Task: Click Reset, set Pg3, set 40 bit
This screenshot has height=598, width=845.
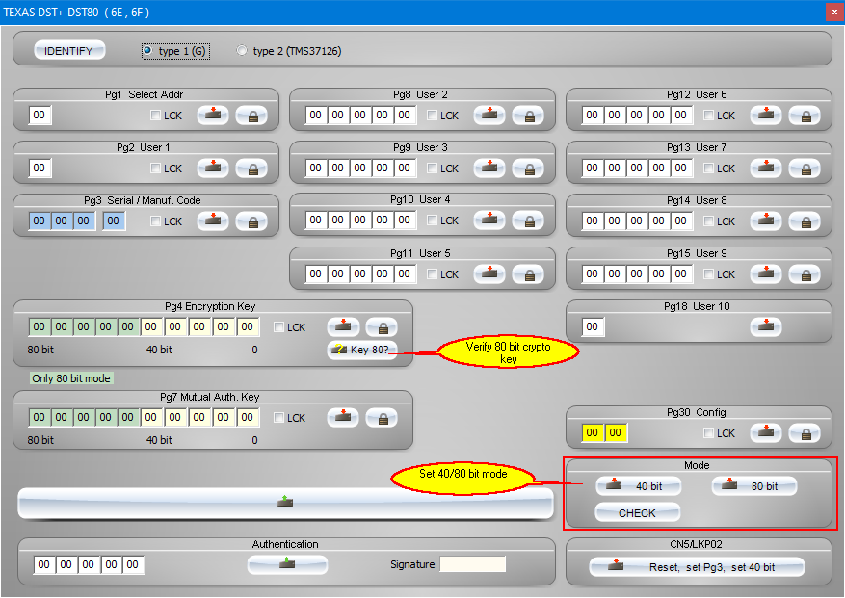Action: (697, 567)
